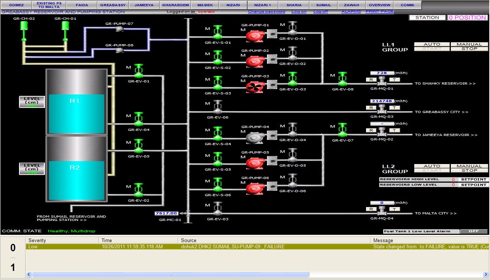
Task: Set LL2 group to AUTO
Action: (x=431, y=166)
